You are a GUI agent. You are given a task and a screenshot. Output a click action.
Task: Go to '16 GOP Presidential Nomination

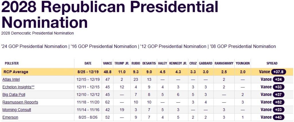[104, 46]
